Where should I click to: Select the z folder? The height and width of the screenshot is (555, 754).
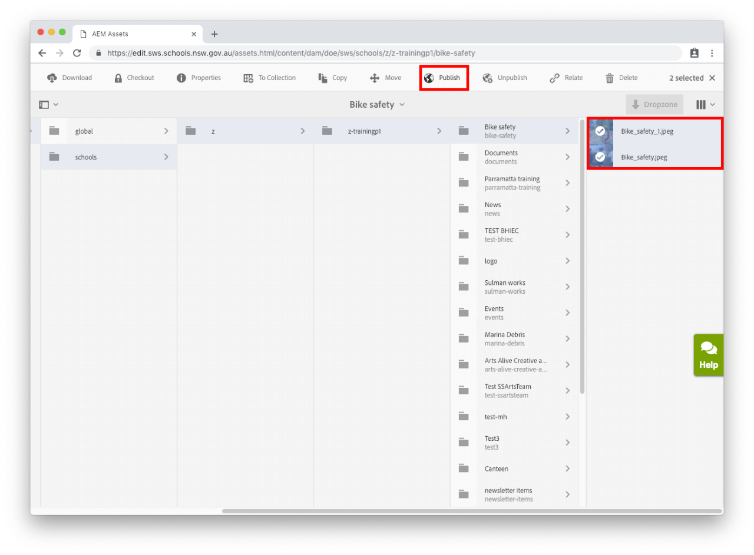(x=245, y=131)
